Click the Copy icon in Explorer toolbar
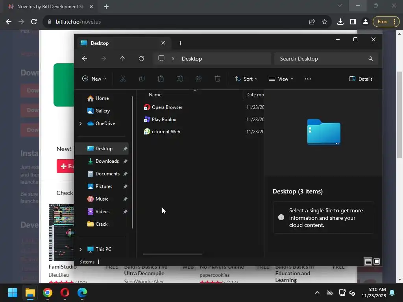403x302 pixels. 142,79
